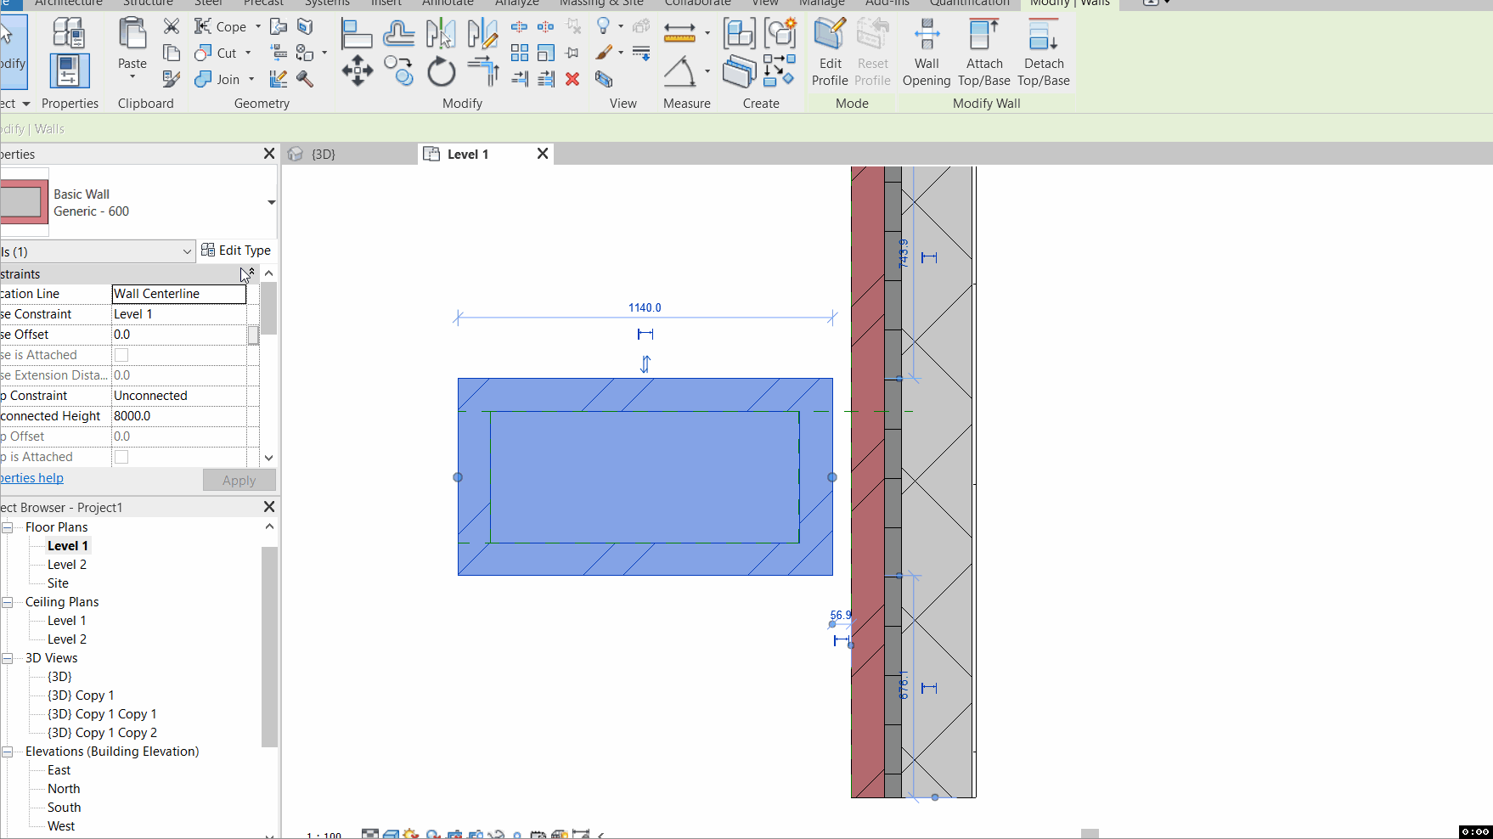Change the 1:100 view scale
Viewport: 1493px width, 839px height.
(323, 835)
